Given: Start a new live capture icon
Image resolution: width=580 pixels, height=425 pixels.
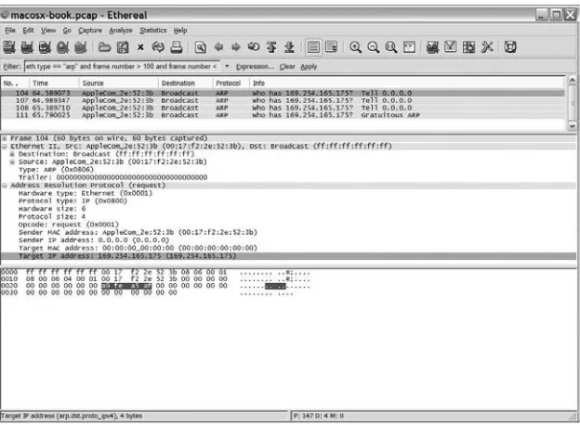Looking at the screenshot, I should tap(45, 47).
